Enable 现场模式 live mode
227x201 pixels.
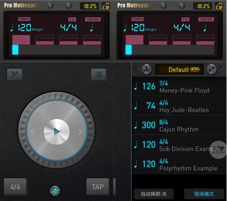204,194
